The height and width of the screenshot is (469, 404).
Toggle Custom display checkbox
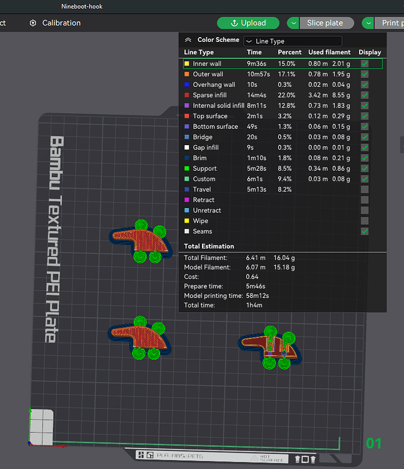pyautogui.click(x=365, y=179)
